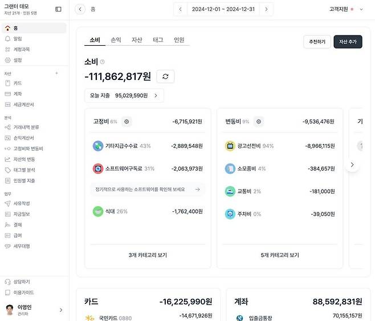Open 변동비 settings gear icon
Viewport: 375px width, 321px height.
coord(259,122)
